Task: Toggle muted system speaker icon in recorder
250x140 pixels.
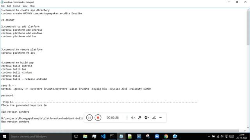Action: [133, 117]
